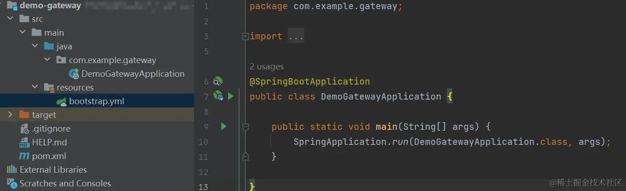Unfold the collapsed import block

pyautogui.click(x=245, y=37)
